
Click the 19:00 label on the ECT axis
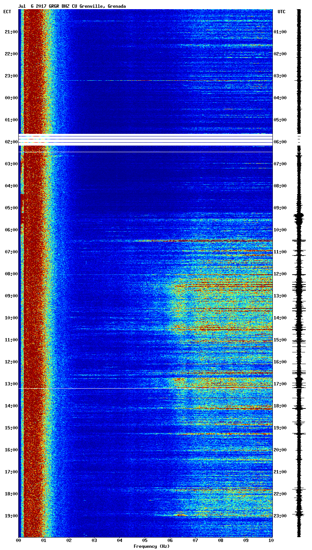[x=11, y=516]
